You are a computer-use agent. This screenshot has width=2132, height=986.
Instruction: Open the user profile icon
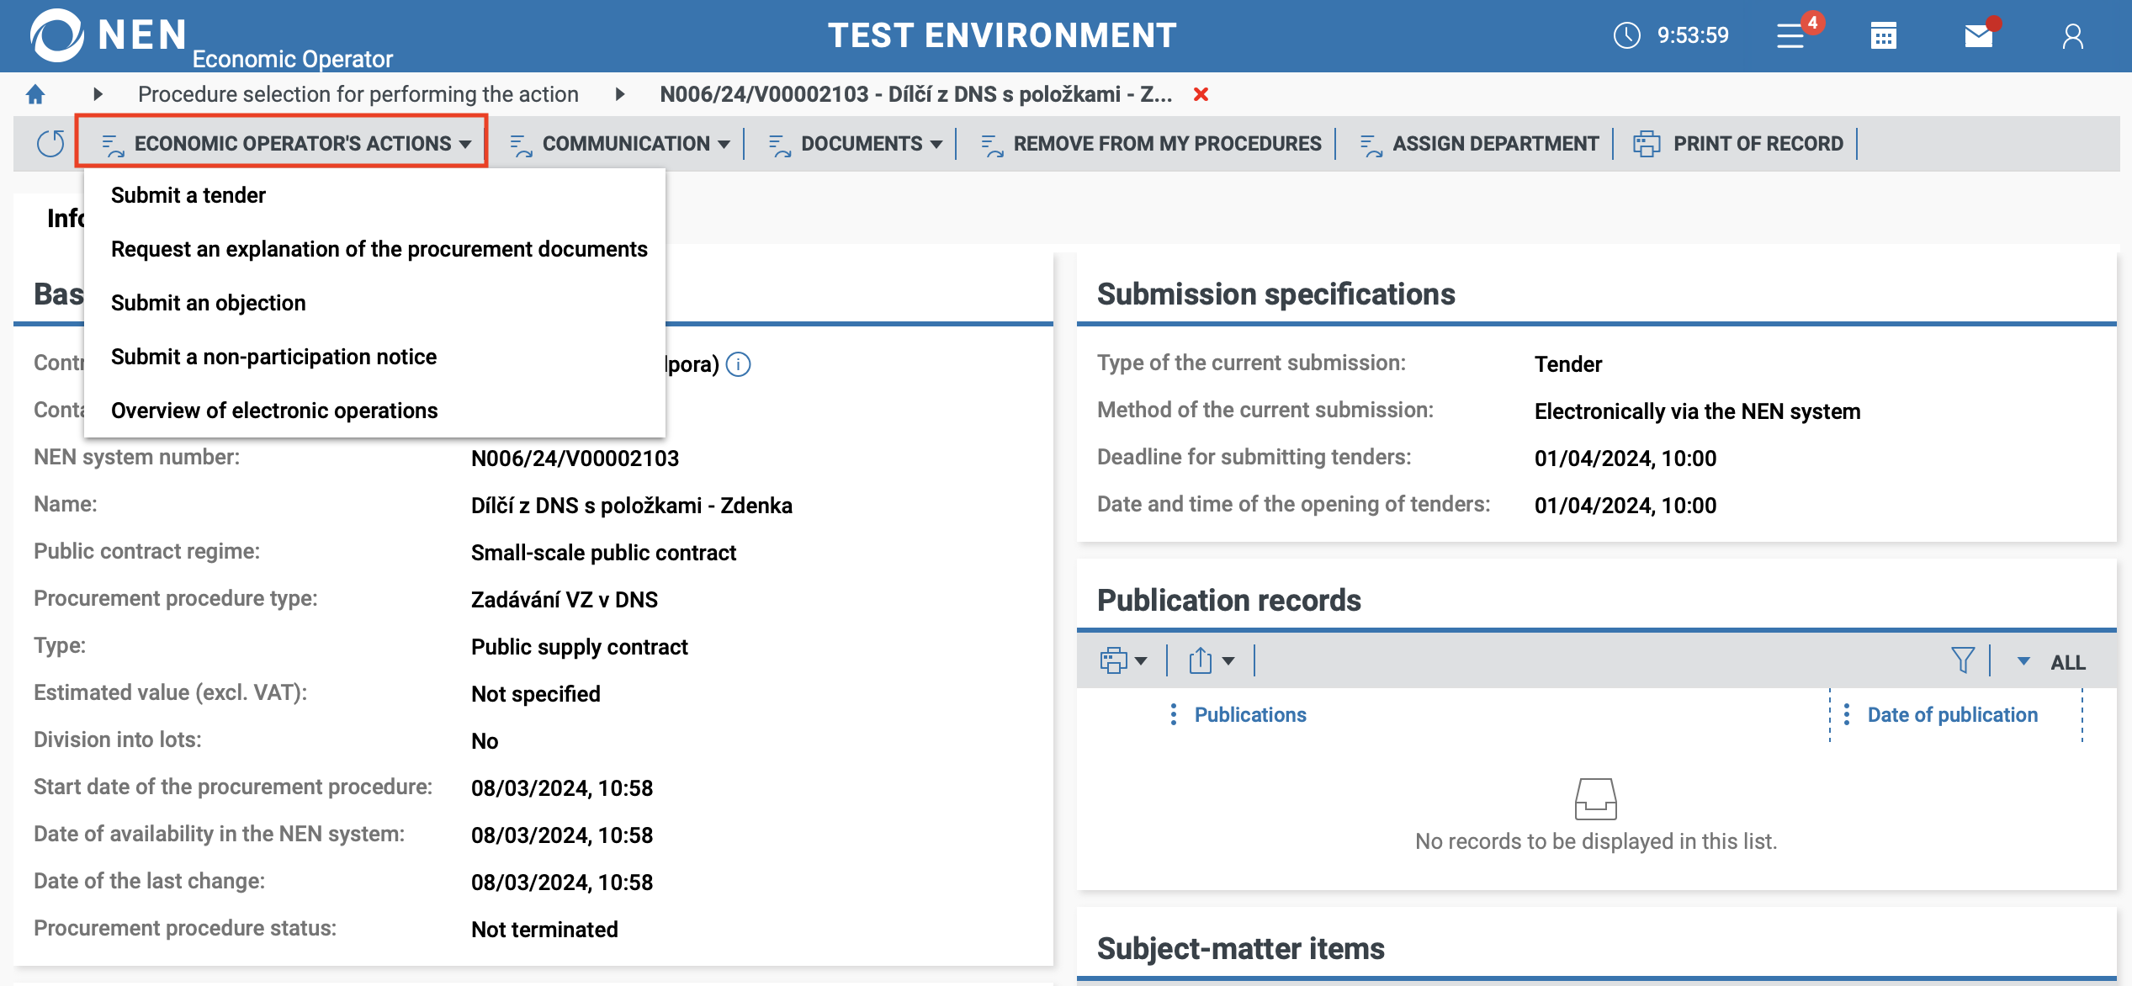tap(2072, 36)
